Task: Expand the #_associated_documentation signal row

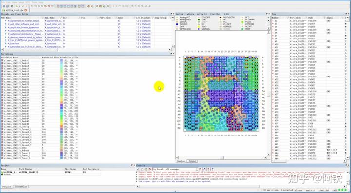Action: pos(6,31)
